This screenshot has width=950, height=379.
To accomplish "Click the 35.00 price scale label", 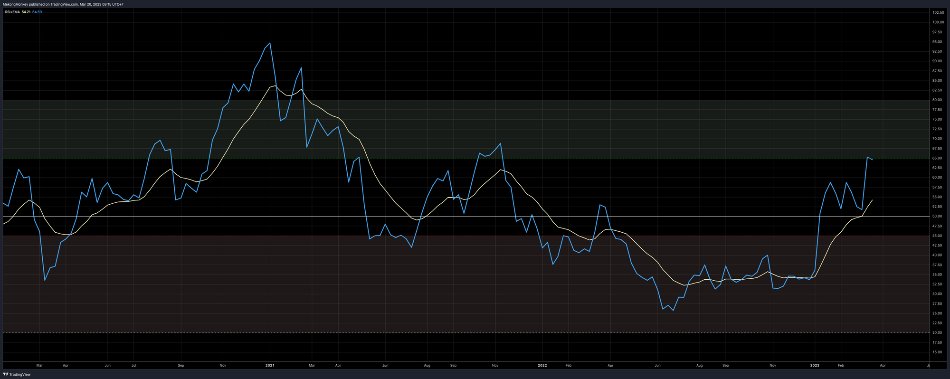I will pyautogui.click(x=937, y=275).
